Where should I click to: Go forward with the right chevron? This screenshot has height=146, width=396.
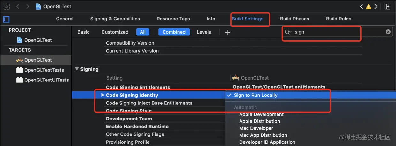[28, 6]
